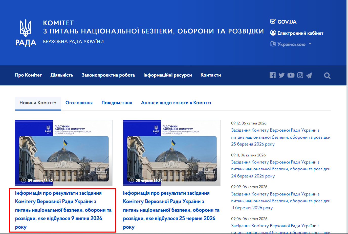
Task: Click the Rada trident logo
Action: pyautogui.click(x=26, y=33)
